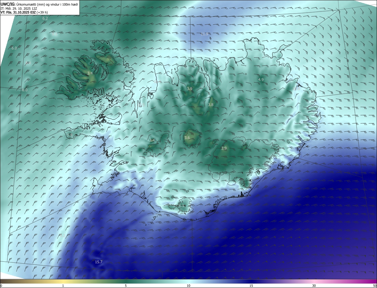Click the 11.9 value label north of Iceland
Viewport: 377px width, 288px height.
pos(204,34)
